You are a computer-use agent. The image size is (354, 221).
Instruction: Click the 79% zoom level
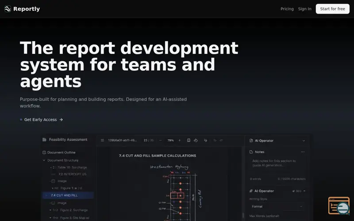[x=170, y=140]
